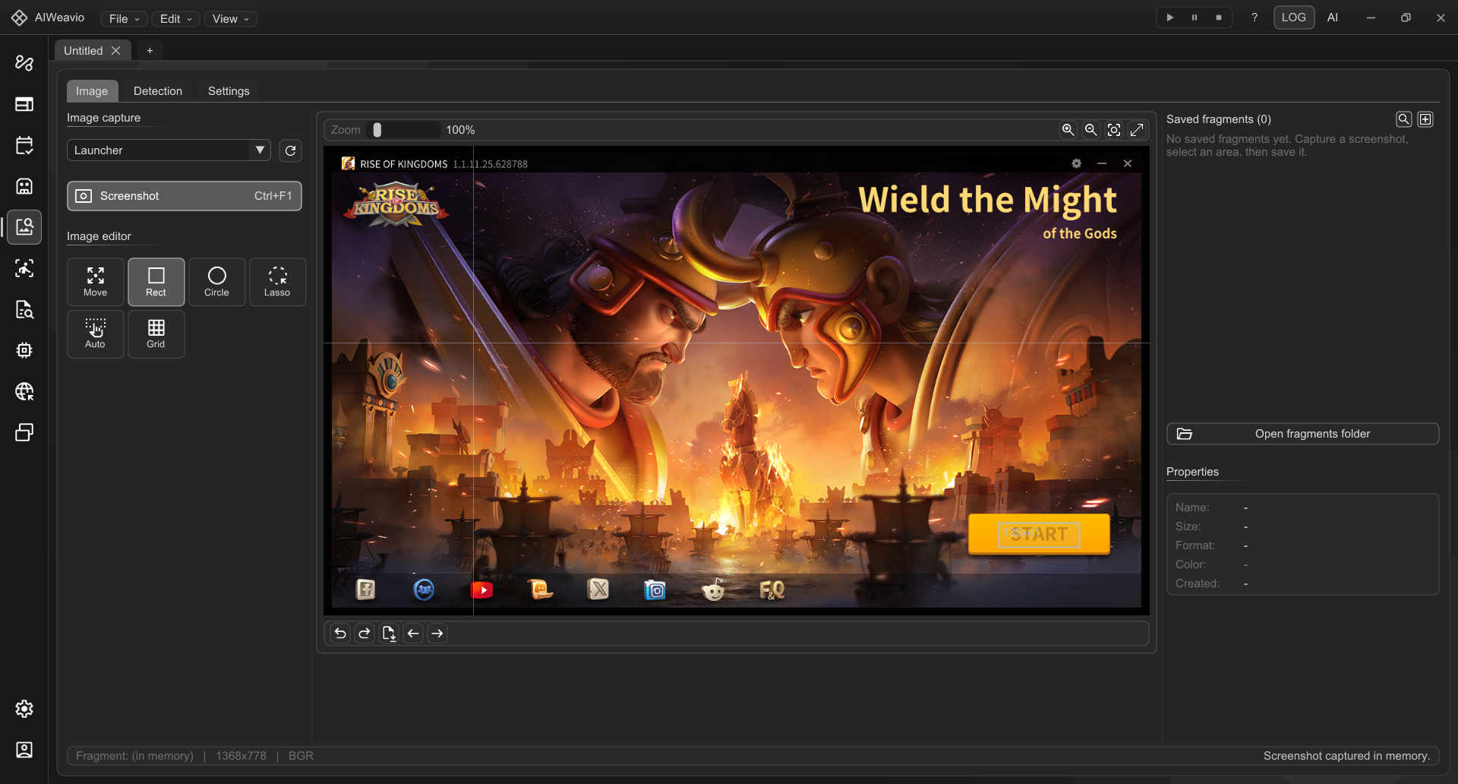Click the expand fullscreen arrow icon
The image size is (1458, 784).
tap(1137, 130)
